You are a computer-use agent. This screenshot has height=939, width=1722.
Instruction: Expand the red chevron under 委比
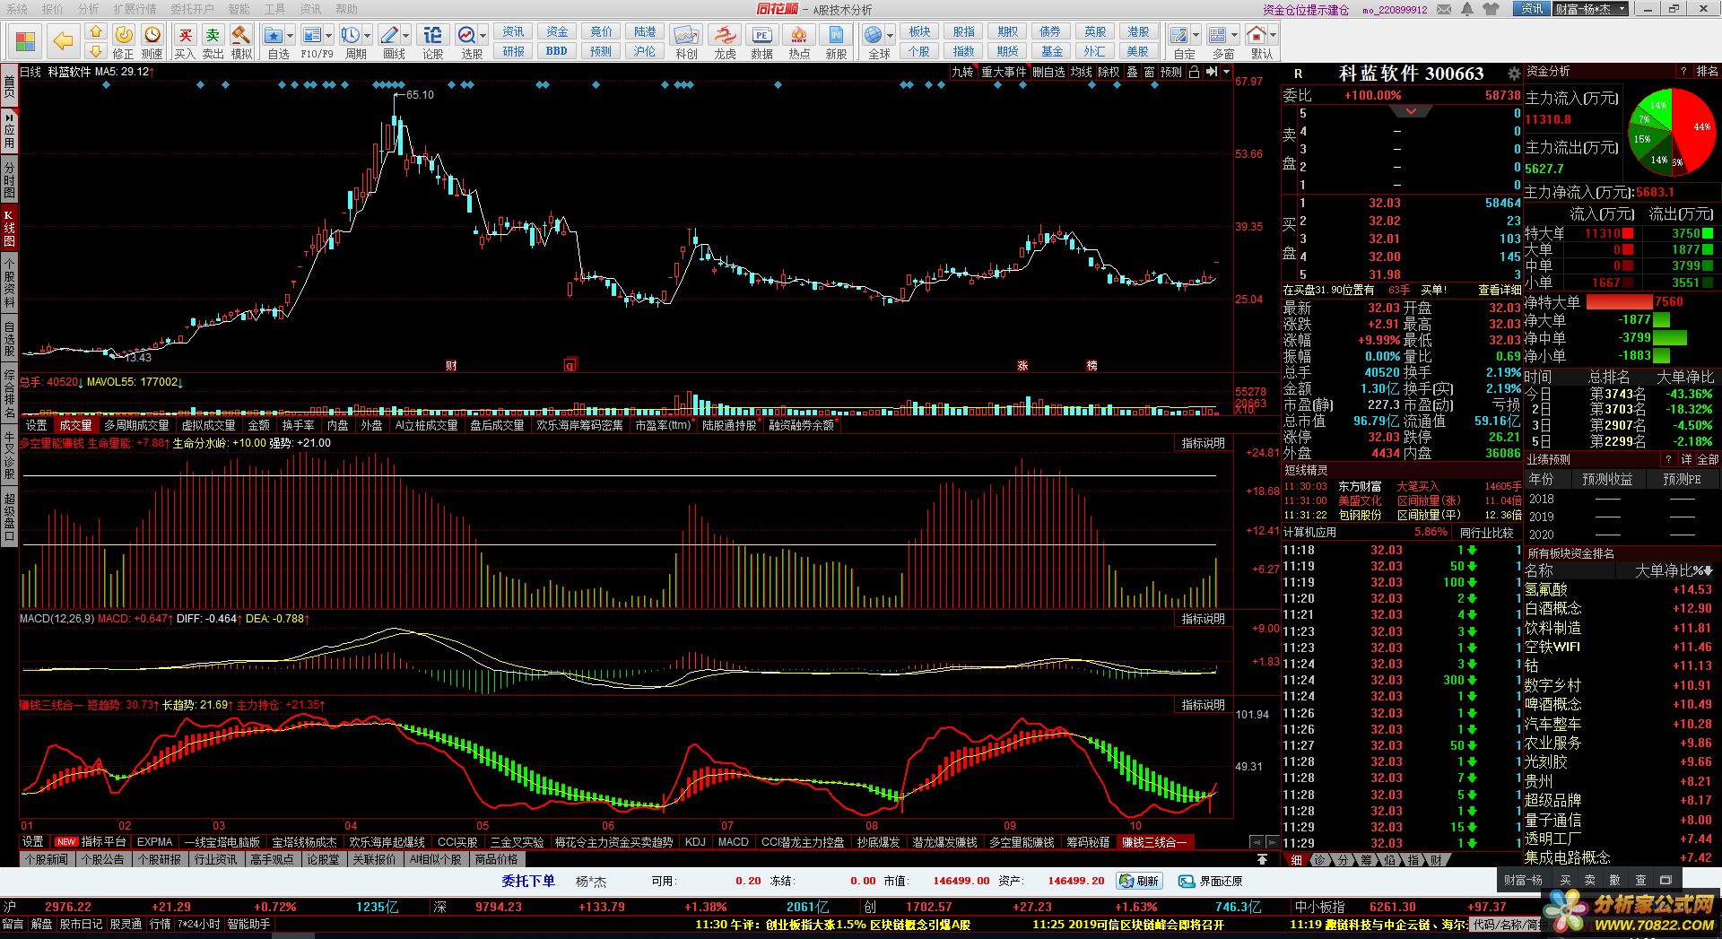1411,112
